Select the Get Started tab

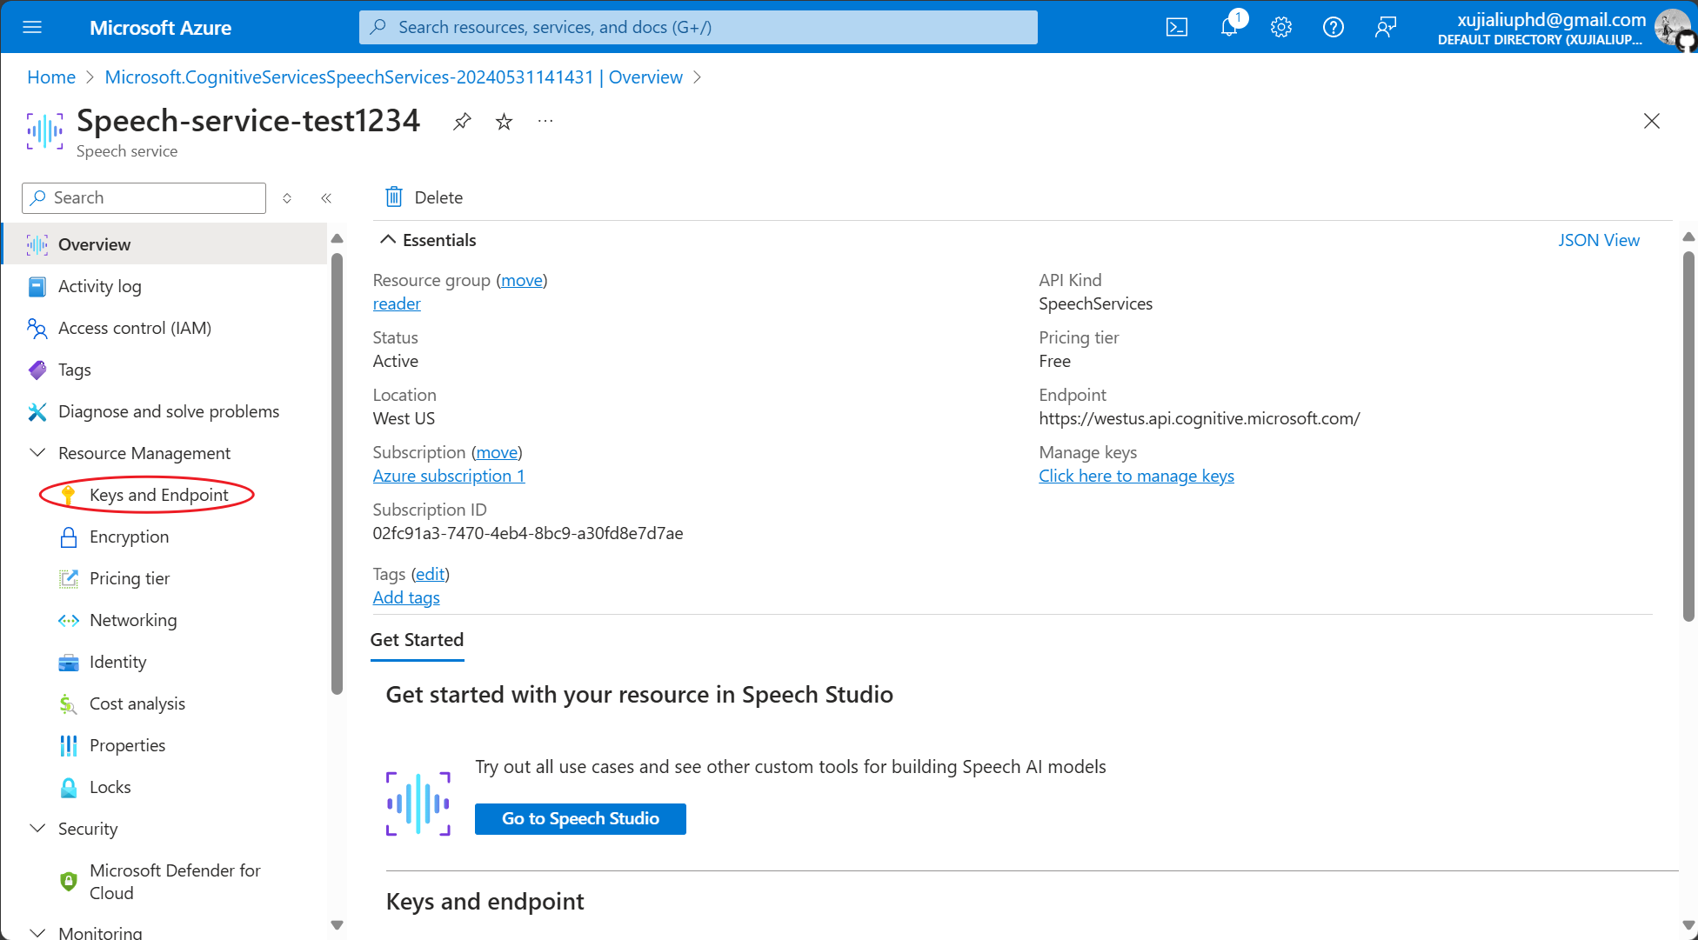tap(417, 640)
